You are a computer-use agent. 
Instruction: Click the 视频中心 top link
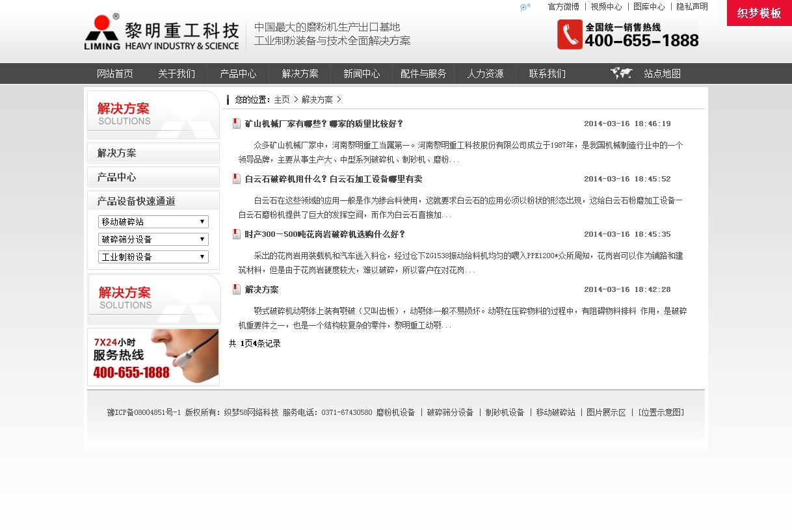pyautogui.click(x=606, y=7)
